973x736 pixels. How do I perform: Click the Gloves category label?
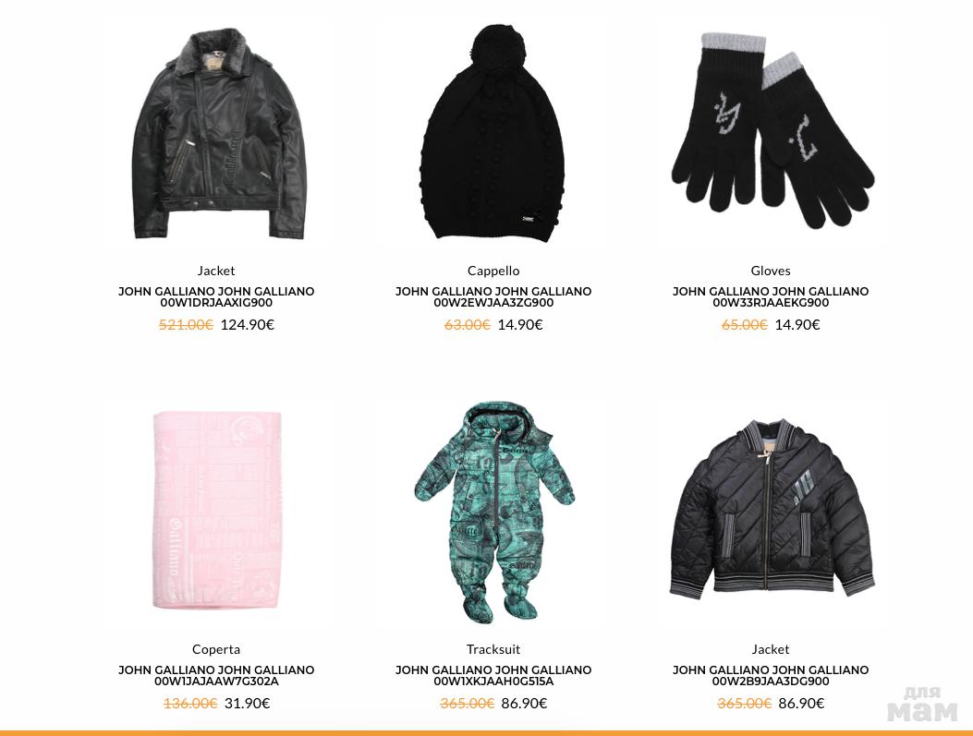coord(770,271)
